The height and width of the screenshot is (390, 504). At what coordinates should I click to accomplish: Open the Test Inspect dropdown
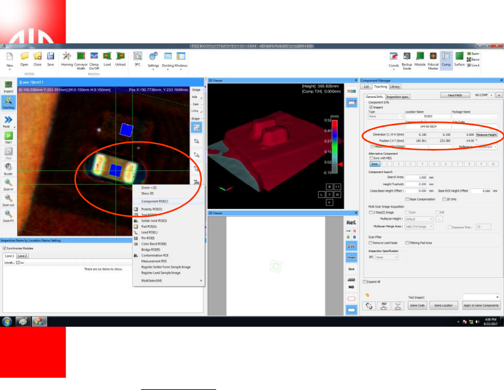coord(482,297)
